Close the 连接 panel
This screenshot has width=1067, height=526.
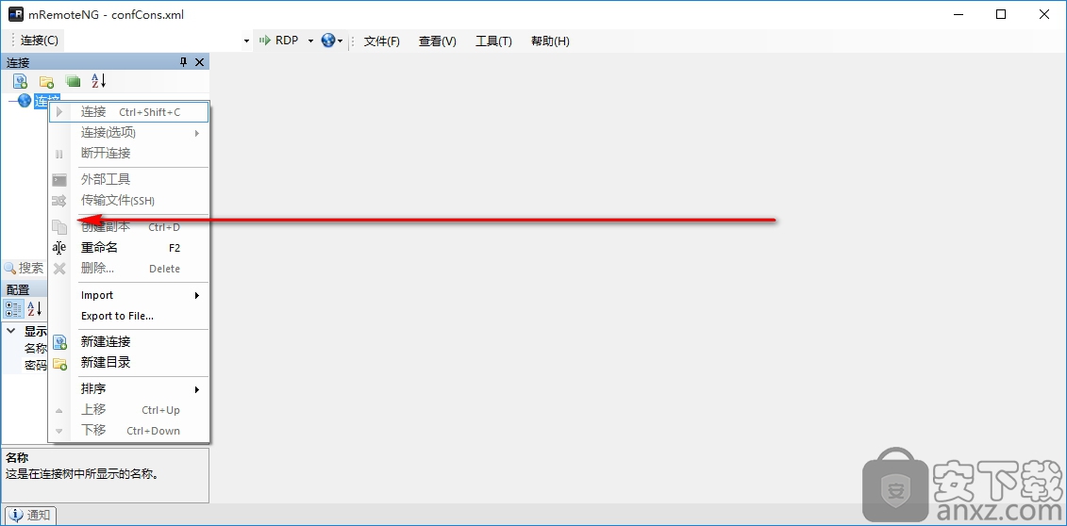point(199,62)
